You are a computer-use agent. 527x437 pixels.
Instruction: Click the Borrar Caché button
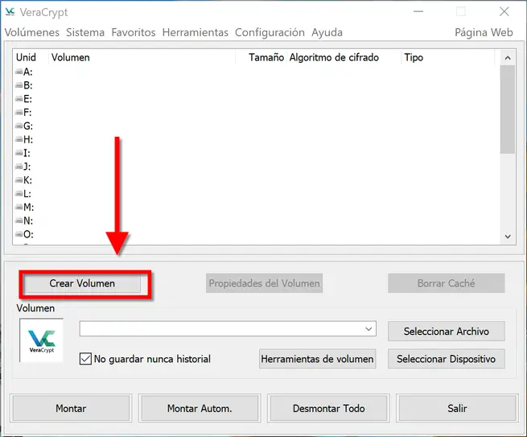tap(446, 283)
